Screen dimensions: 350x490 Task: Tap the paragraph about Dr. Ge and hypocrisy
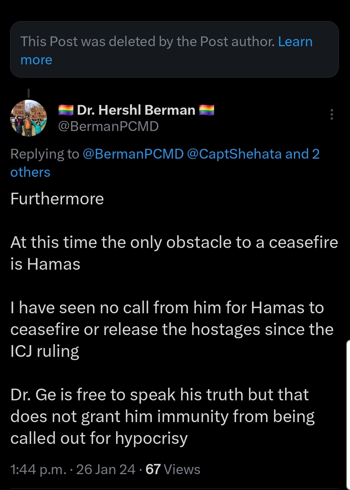point(162,416)
